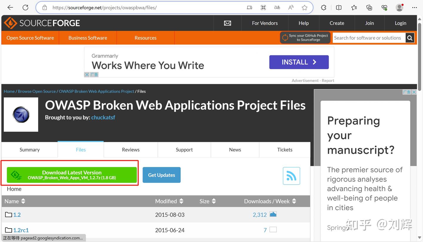The image size is (423, 242).
Task: Open browser essentials heart icon
Action: [384, 8]
